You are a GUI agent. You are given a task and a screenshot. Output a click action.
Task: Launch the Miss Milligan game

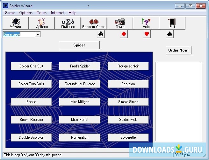(80, 102)
